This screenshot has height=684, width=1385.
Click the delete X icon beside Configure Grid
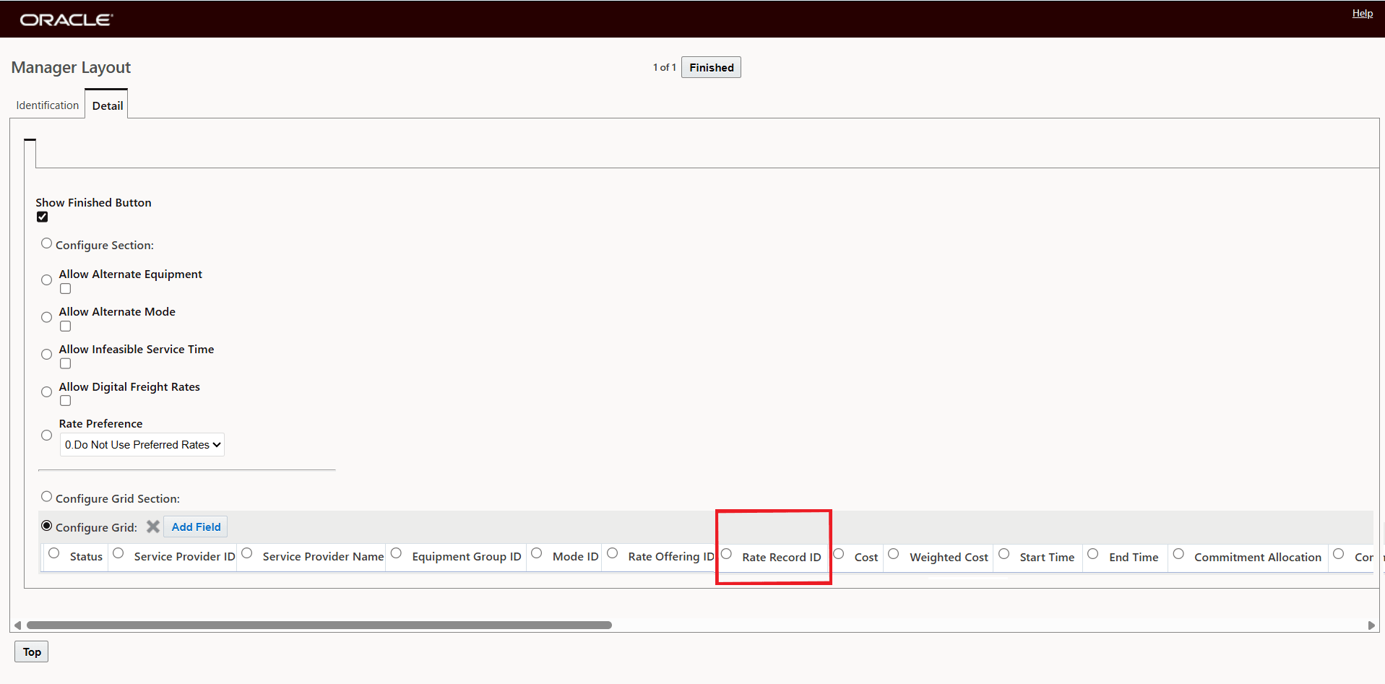pyautogui.click(x=153, y=527)
